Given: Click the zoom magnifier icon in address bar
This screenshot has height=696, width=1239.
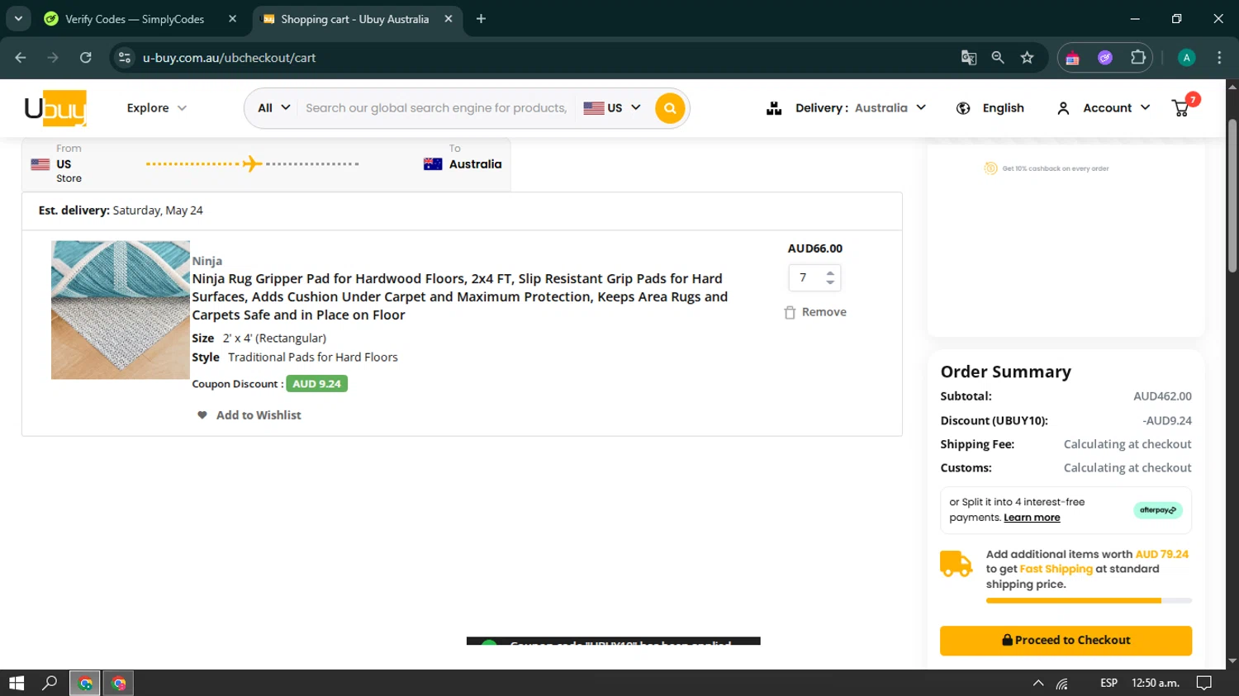Looking at the screenshot, I should 998,58.
